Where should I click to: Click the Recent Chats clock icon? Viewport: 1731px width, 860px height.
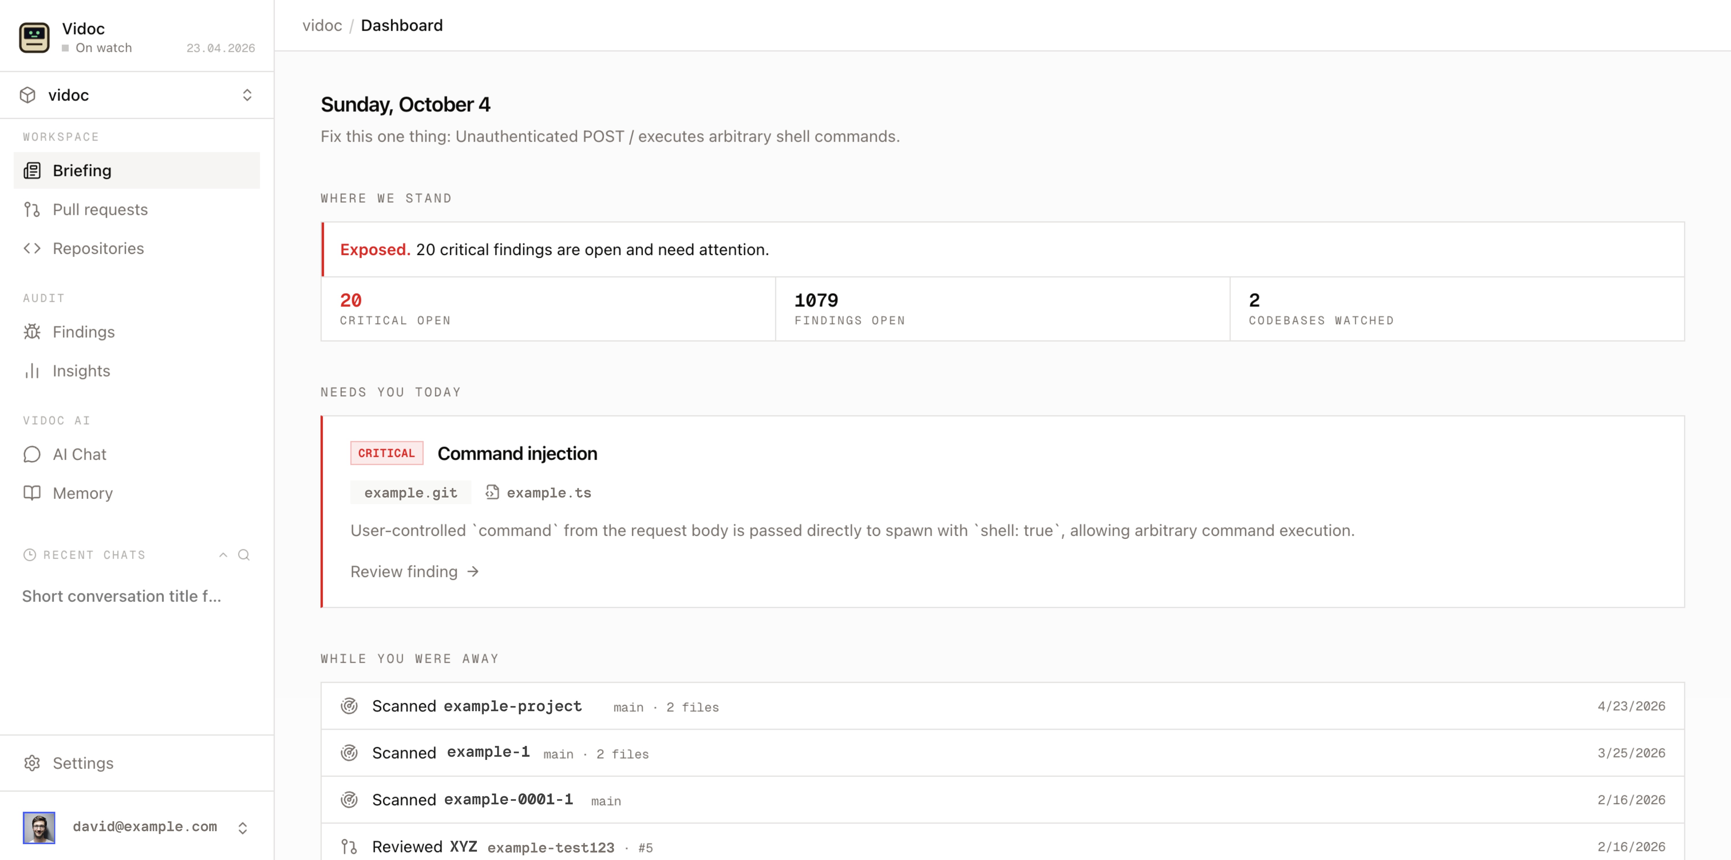click(x=29, y=555)
